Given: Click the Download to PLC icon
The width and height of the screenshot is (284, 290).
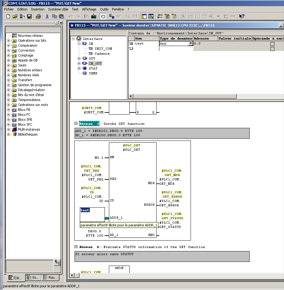Looking at the screenshot, I should (x=94, y=16).
